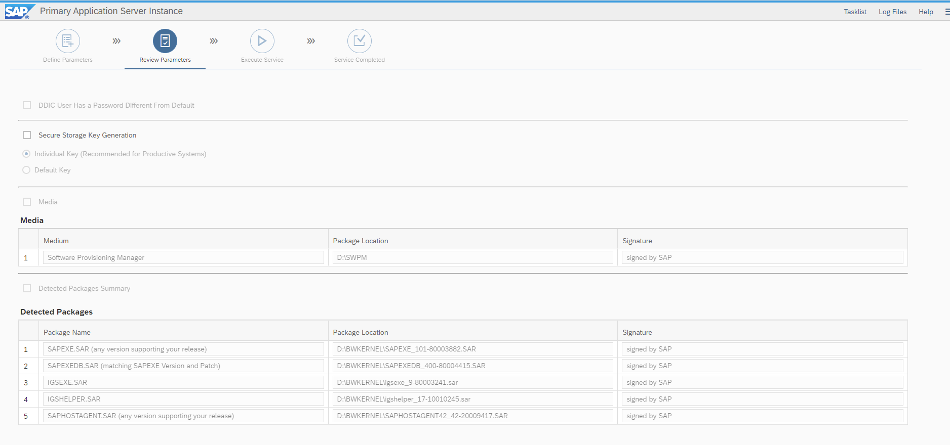950x445 pixels.
Task: Switch to Review Parameters tab label
Action: click(x=165, y=60)
